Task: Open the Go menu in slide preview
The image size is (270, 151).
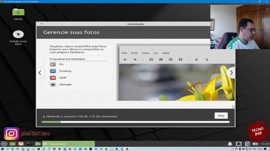Action: tap(156, 53)
